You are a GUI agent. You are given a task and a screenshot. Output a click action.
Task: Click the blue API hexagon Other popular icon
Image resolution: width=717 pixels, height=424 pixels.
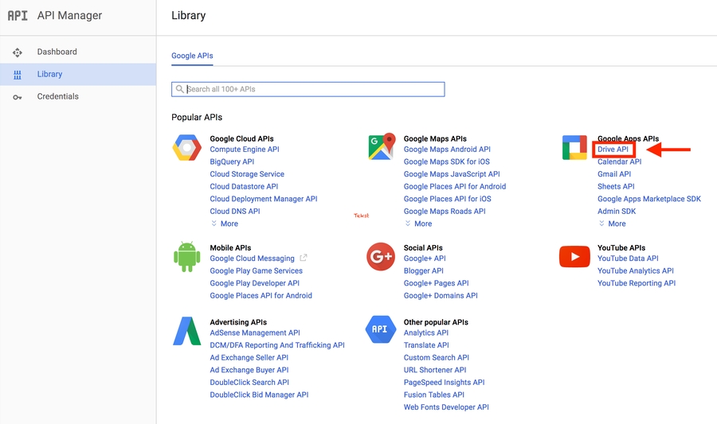coord(381,329)
